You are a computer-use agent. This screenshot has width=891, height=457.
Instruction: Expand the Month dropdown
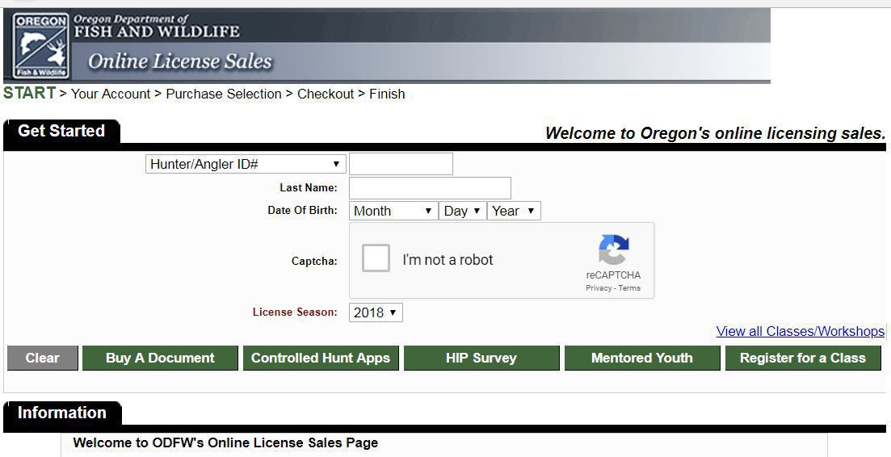click(394, 211)
